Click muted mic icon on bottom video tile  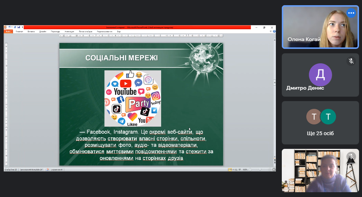pyautogui.click(x=351, y=157)
